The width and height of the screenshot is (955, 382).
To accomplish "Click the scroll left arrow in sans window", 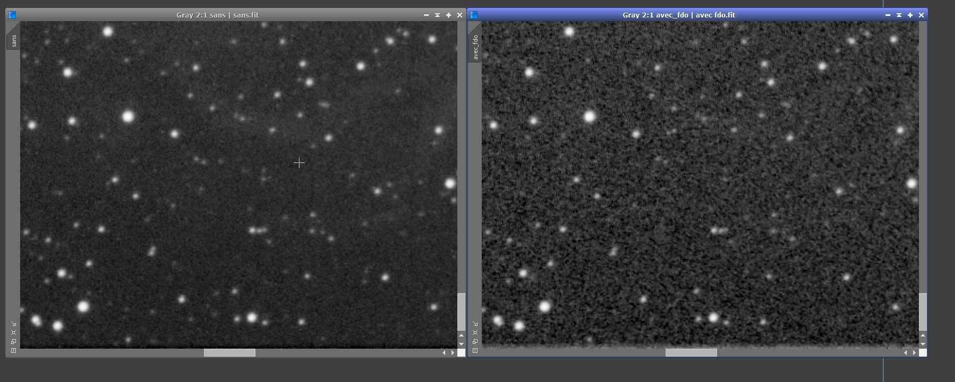I will (x=444, y=353).
